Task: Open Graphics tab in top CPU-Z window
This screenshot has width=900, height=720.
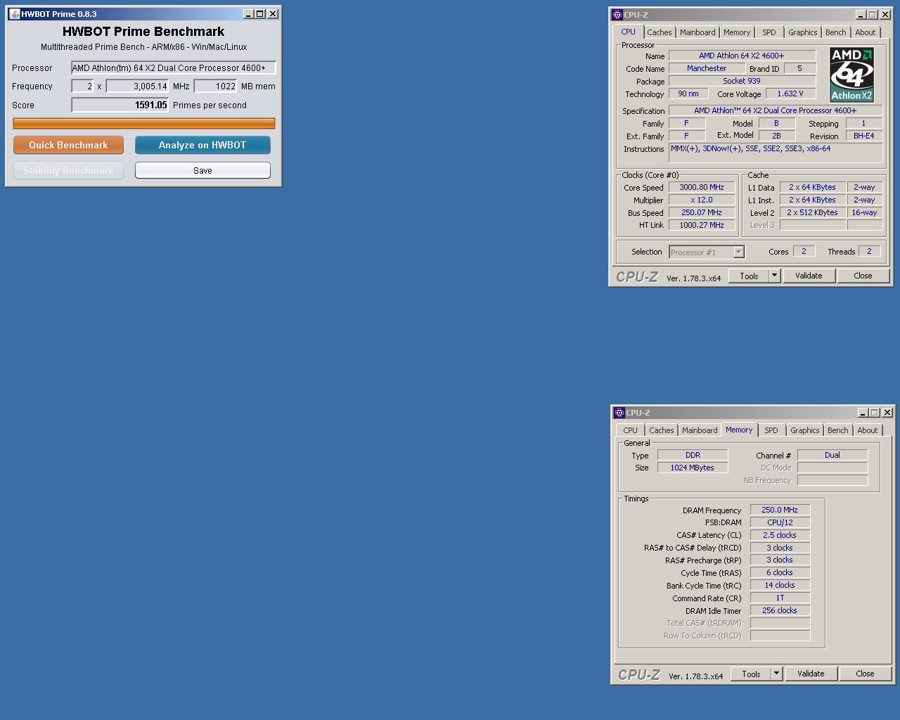Action: tap(802, 32)
